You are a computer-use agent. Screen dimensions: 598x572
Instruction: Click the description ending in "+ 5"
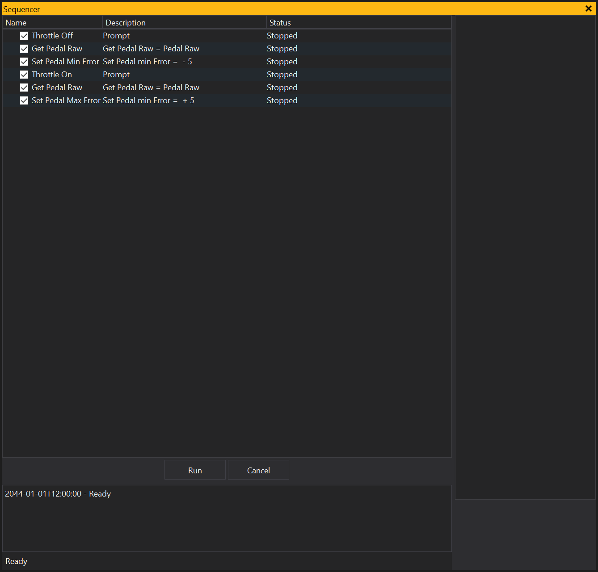point(148,100)
